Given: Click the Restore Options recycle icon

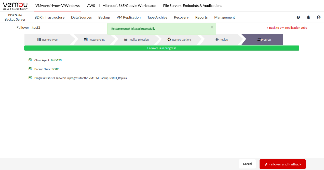Looking at the screenshot, I should (169, 40).
